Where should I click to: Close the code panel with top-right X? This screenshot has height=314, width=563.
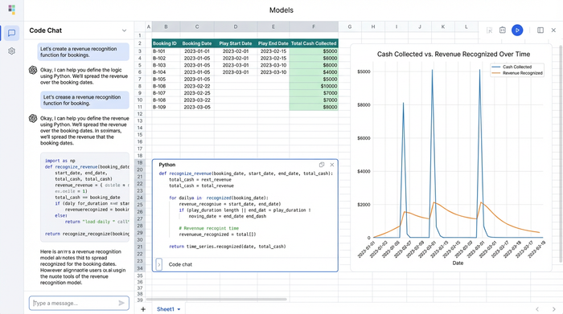click(x=553, y=30)
